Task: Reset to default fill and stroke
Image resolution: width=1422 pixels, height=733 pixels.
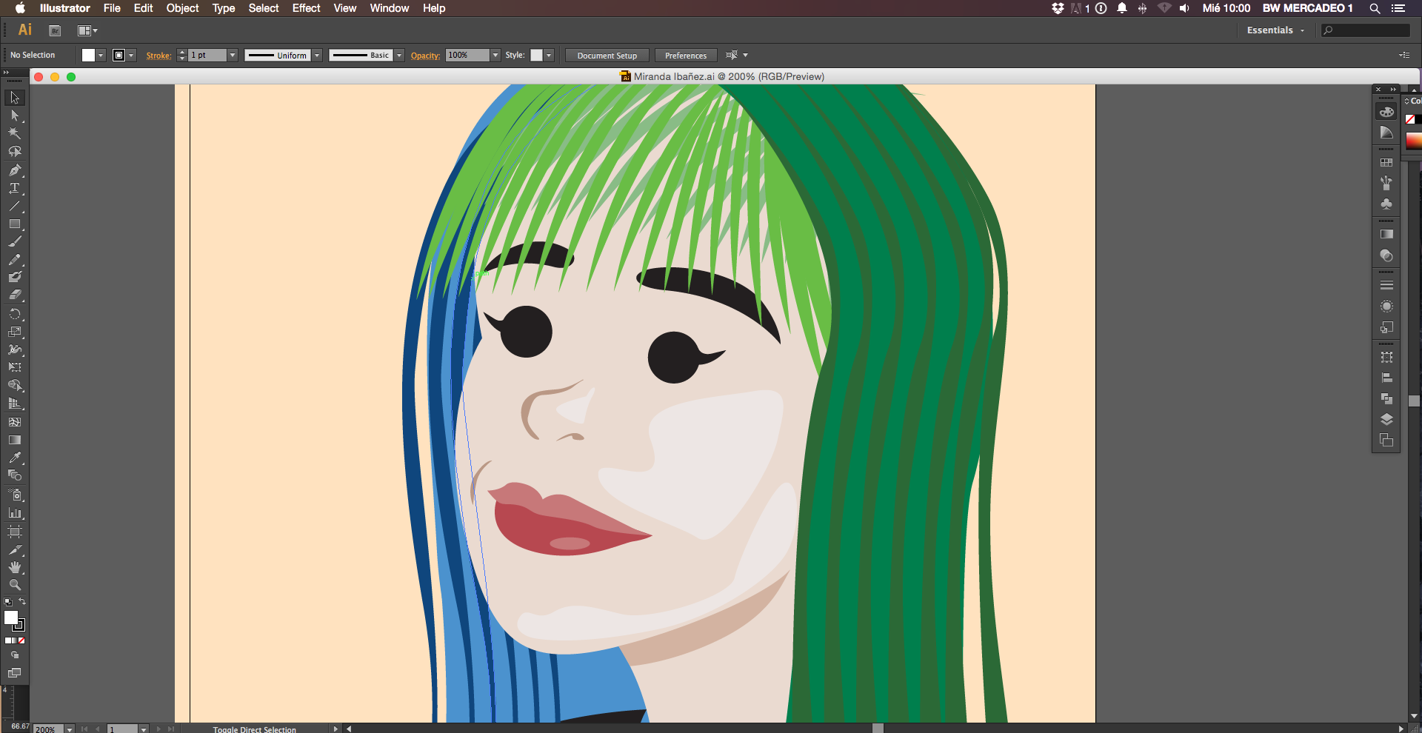Action: (7, 602)
